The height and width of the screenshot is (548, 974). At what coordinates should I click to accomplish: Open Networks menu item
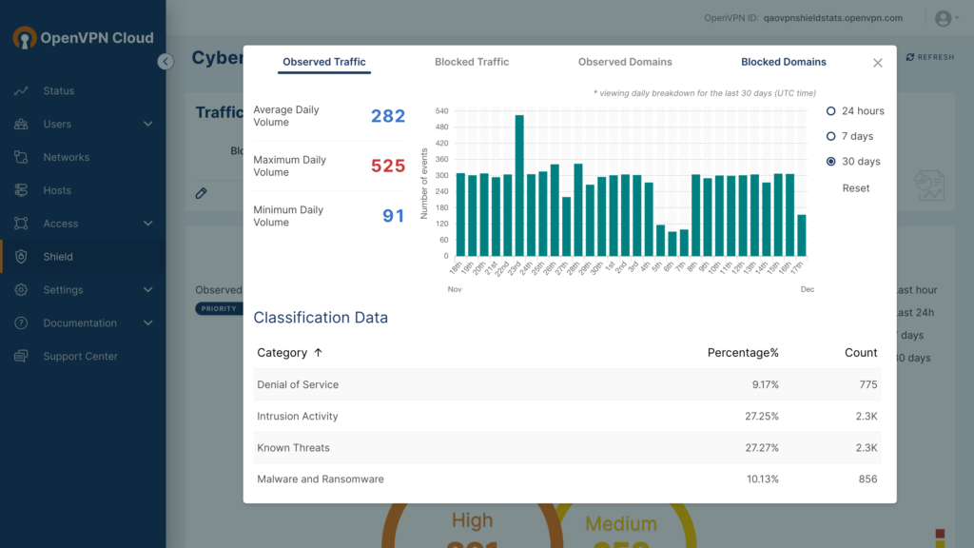[x=84, y=157]
